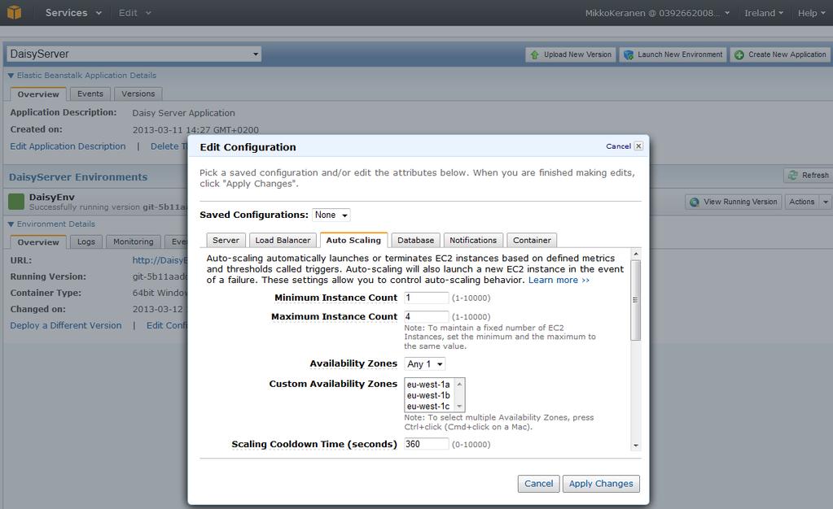Select eu-west-1b in Custom Availability Zones
Screen dimensions: 833x509
[x=428, y=395]
